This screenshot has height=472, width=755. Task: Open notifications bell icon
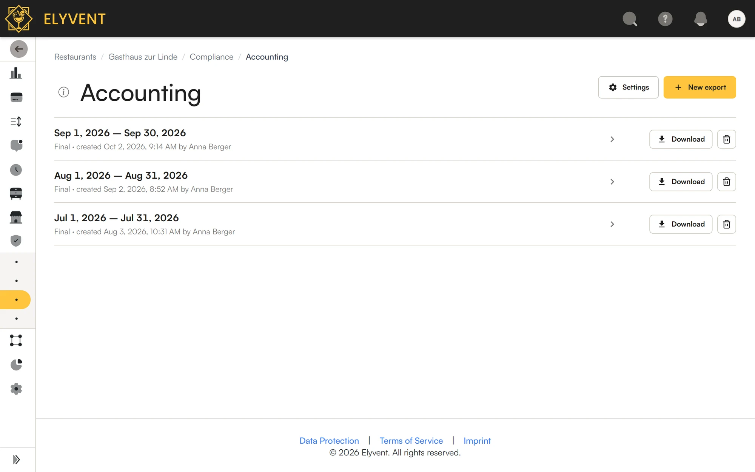coord(701,19)
